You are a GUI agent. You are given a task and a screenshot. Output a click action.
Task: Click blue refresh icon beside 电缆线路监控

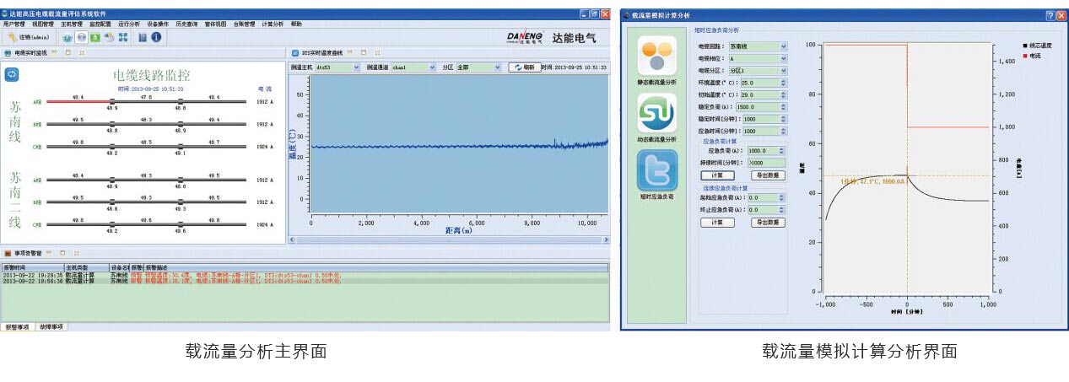point(13,74)
